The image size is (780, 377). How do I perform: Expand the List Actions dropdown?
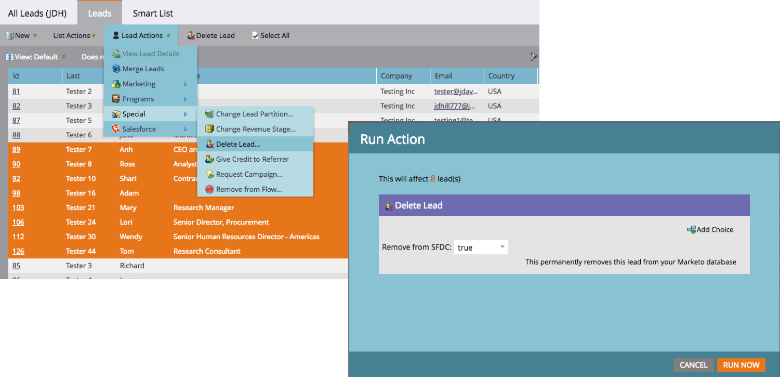tap(74, 36)
